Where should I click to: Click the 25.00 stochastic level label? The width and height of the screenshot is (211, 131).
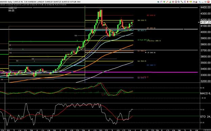click(x=202, y=123)
